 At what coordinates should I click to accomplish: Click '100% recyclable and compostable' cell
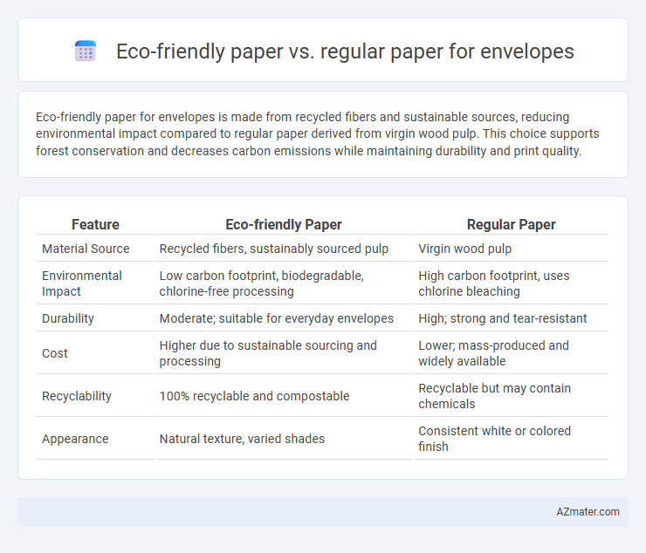tap(284, 396)
